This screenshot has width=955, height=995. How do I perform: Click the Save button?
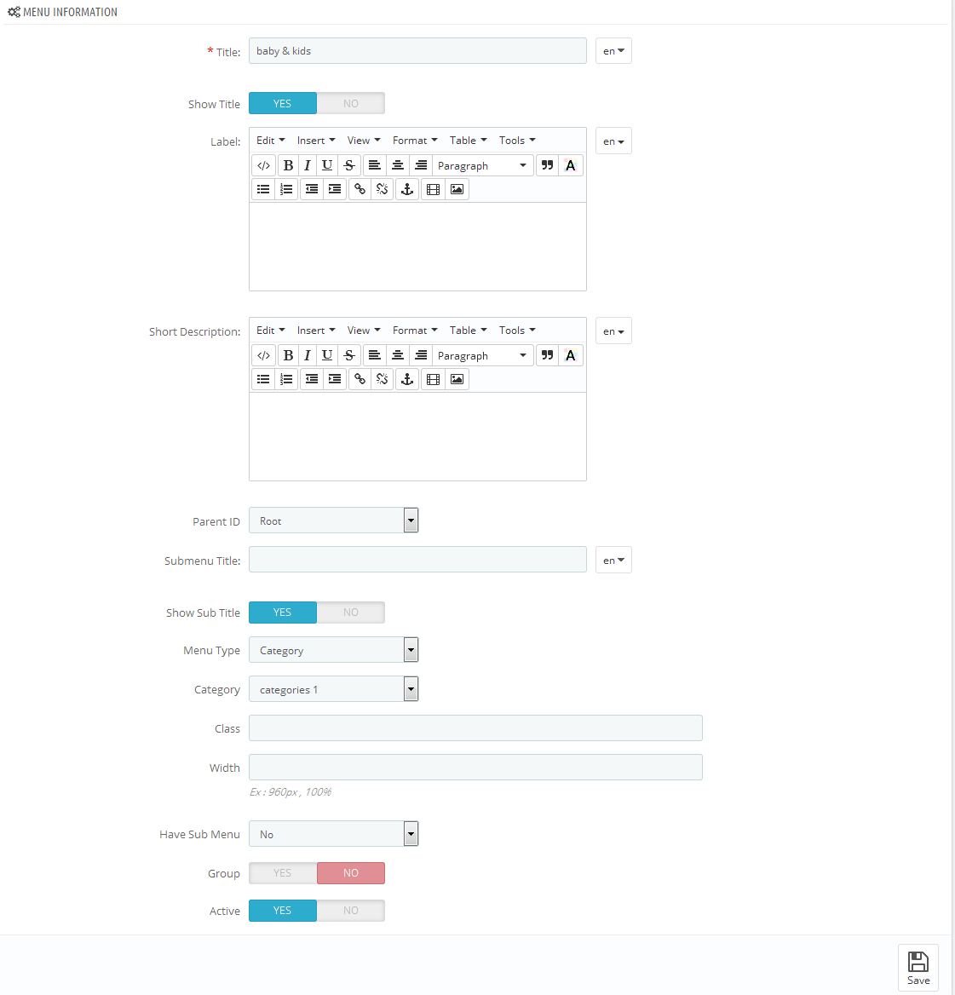coord(918,968)
